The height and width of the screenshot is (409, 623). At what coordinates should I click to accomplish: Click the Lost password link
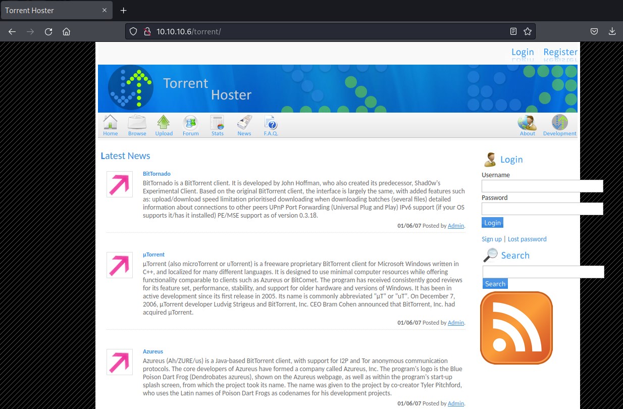(527, 239)
